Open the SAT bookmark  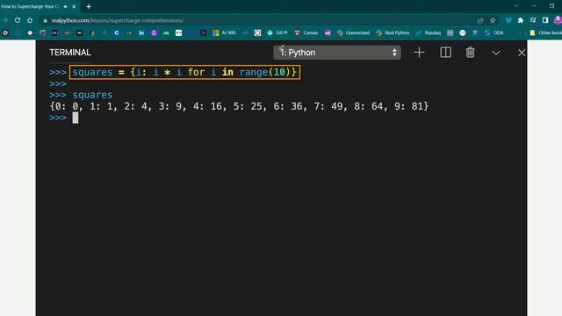click(x=277, y=32)
